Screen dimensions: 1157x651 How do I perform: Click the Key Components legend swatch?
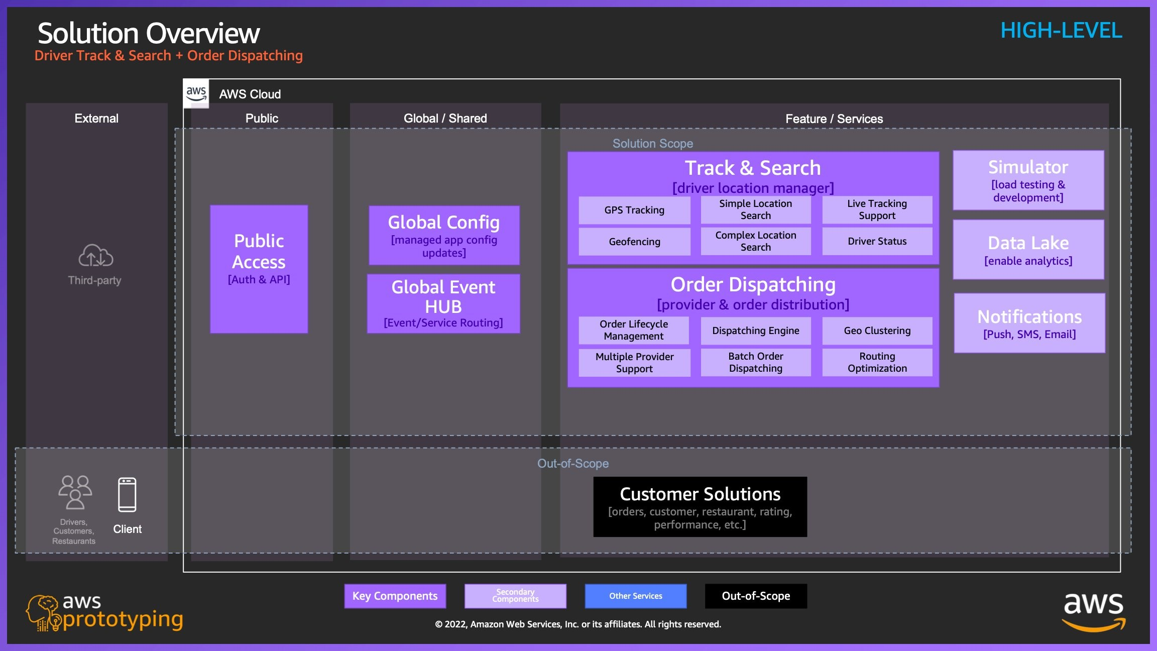coord(395,596)
